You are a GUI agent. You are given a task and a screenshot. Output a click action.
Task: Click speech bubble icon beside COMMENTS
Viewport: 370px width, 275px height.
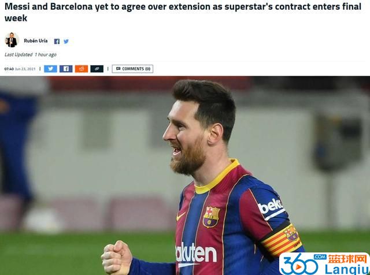[118, 69]
